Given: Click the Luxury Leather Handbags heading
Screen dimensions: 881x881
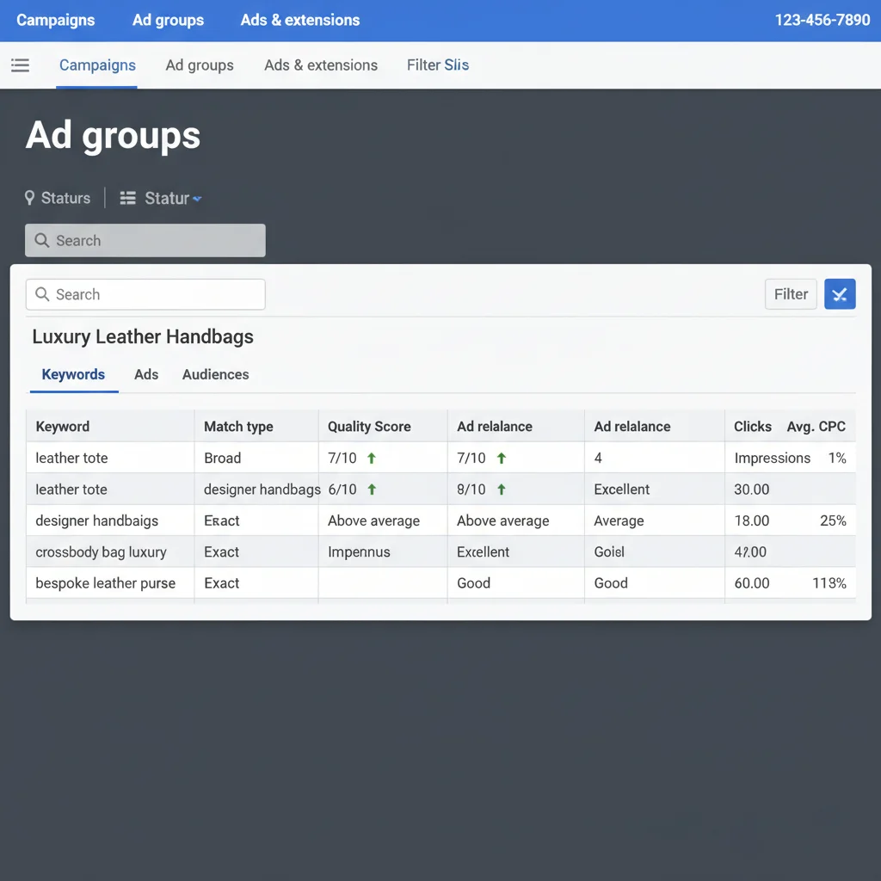Looking at the screenshot, I should [x=143, y=336].
